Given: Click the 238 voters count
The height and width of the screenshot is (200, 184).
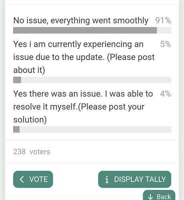Looking at the screenshot, I should (x=32, y=152).
